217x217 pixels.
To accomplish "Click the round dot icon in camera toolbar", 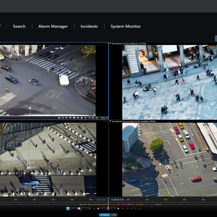I will tap(85, 118).
